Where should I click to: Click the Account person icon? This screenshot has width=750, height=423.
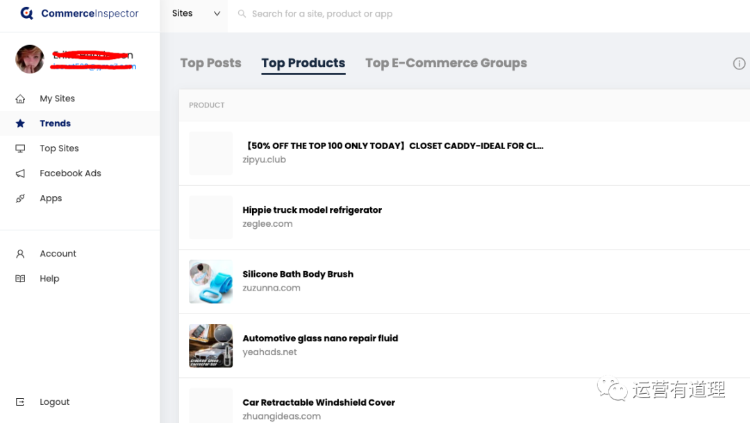(x=20, y=254)
